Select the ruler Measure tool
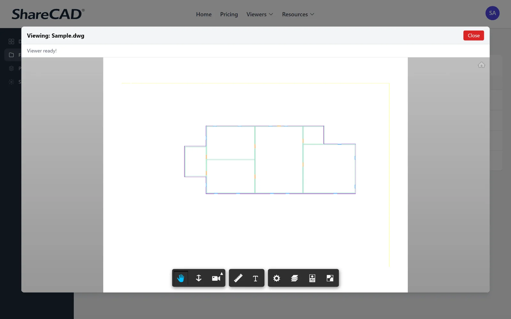511x319 pixels. (x=238, y=278)
